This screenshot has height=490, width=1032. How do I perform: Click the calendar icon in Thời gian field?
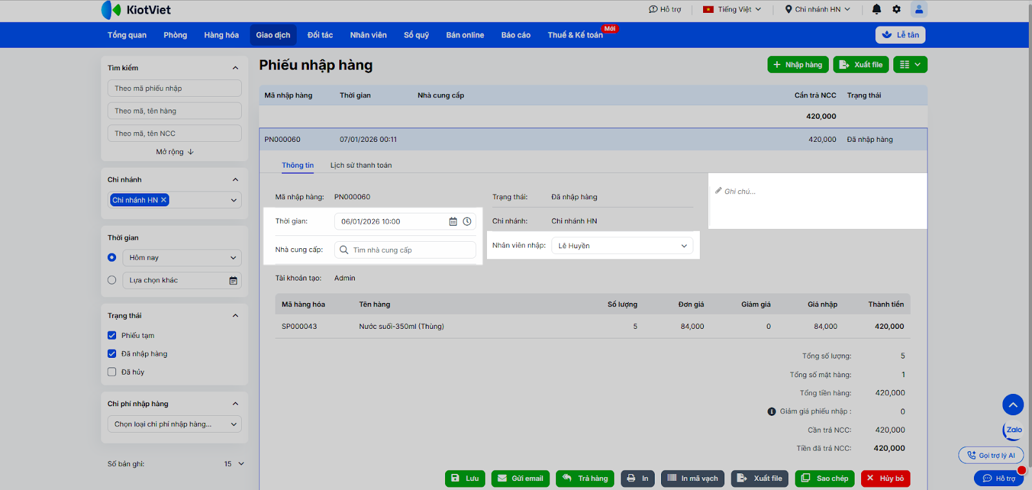(453, 222)
